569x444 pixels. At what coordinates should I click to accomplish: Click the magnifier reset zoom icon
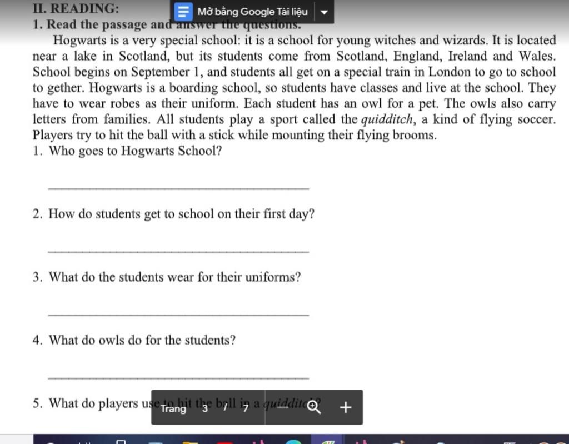[x=314, y=407]
